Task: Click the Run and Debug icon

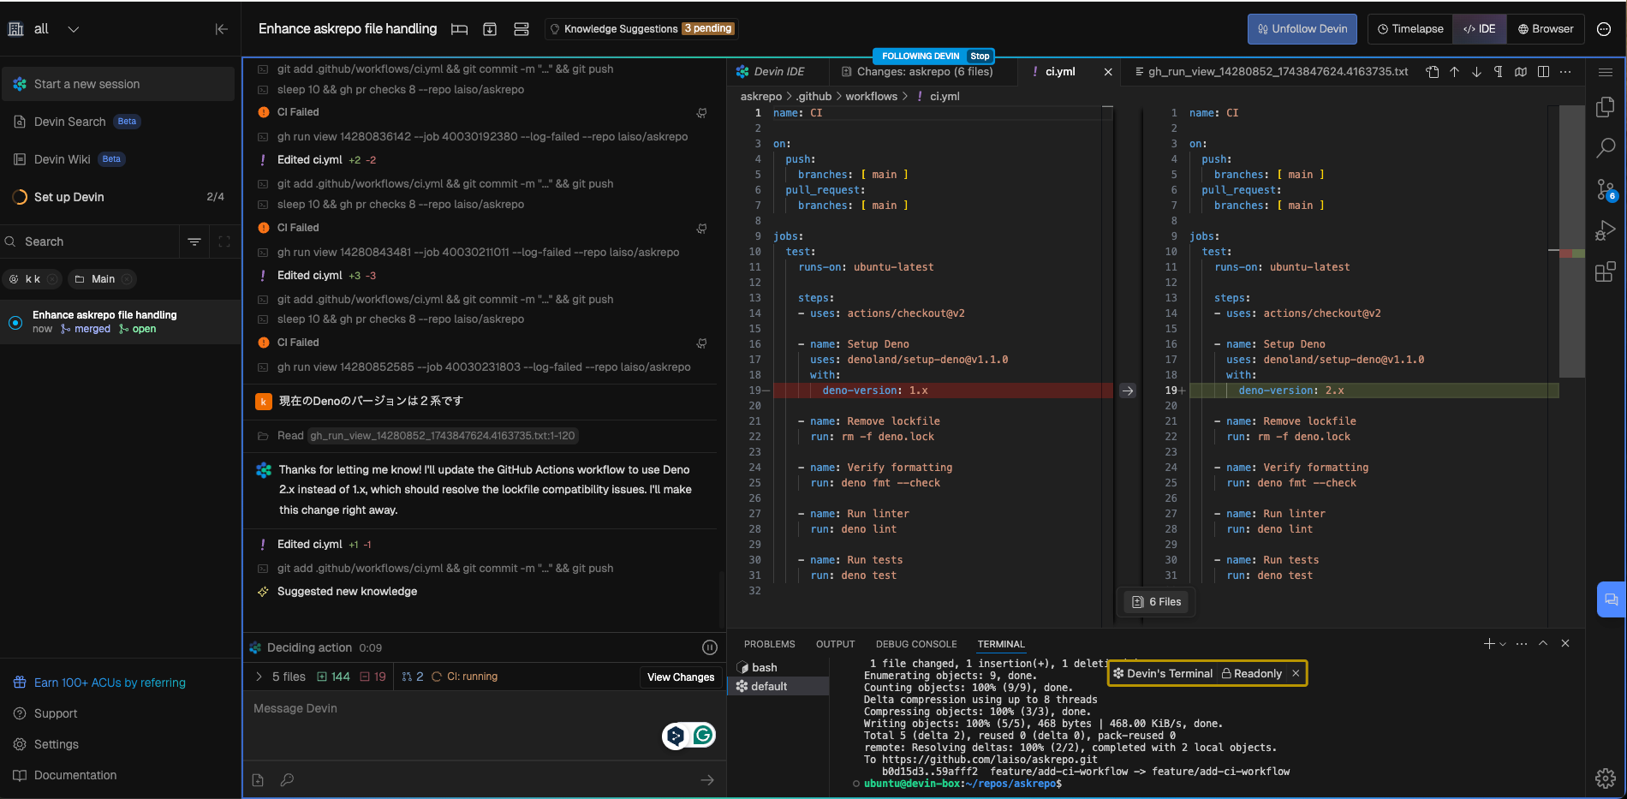Action: [1605, 230]
